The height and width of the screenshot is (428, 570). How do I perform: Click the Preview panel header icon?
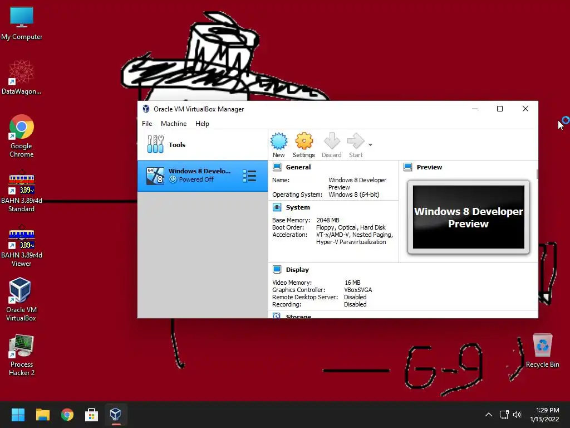tap(408, 167)
